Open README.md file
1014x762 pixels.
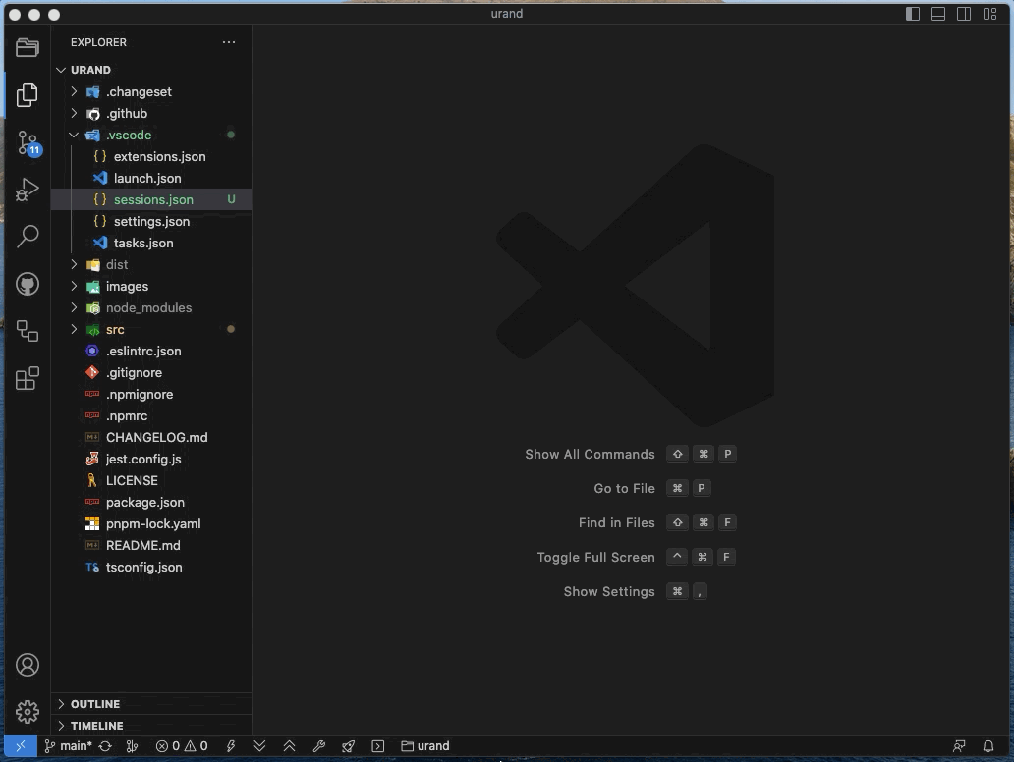pos(151,546)
